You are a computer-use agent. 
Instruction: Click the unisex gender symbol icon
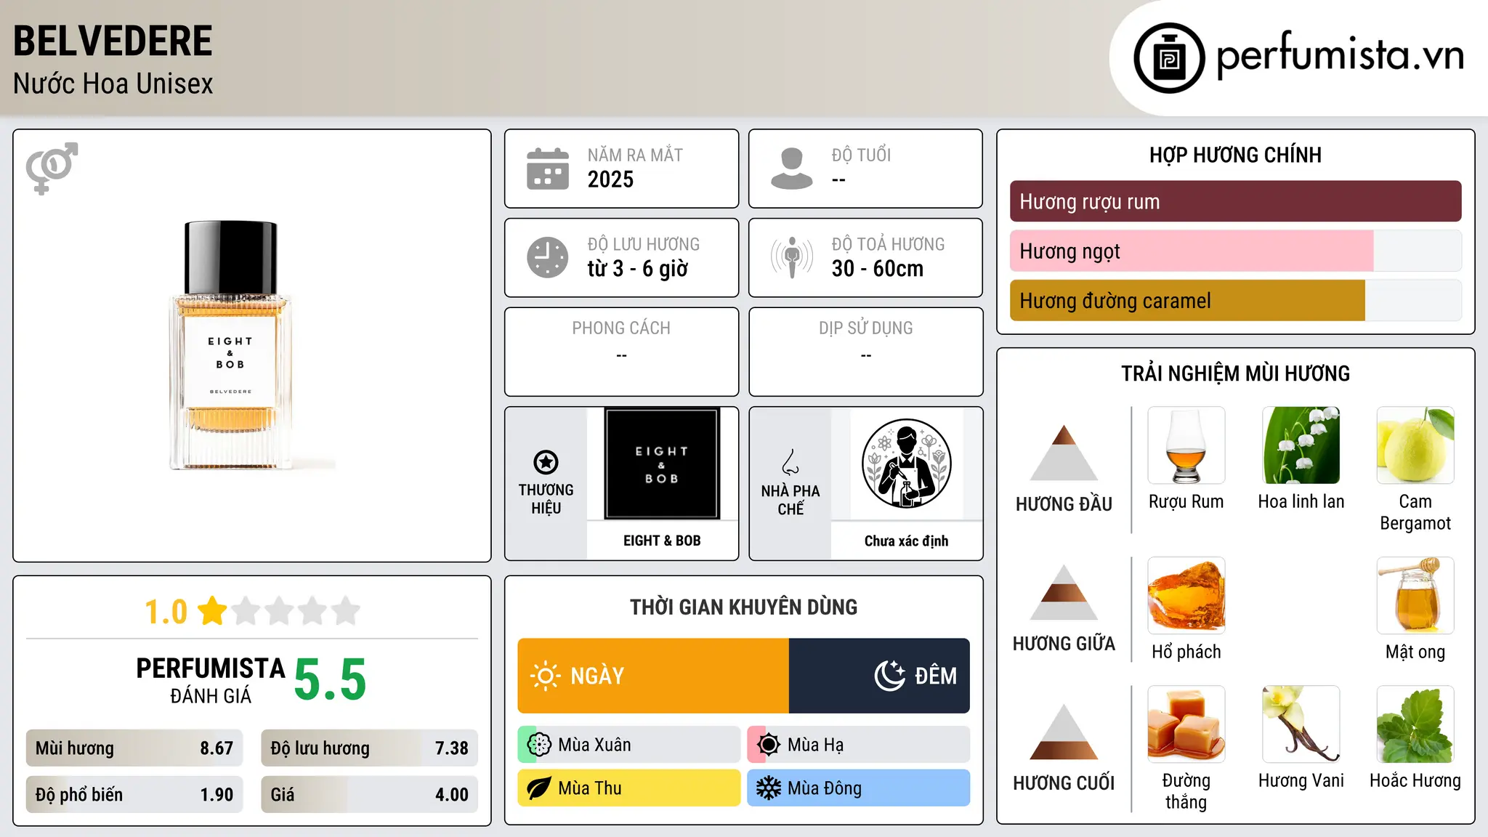click(x=52, y=169)
